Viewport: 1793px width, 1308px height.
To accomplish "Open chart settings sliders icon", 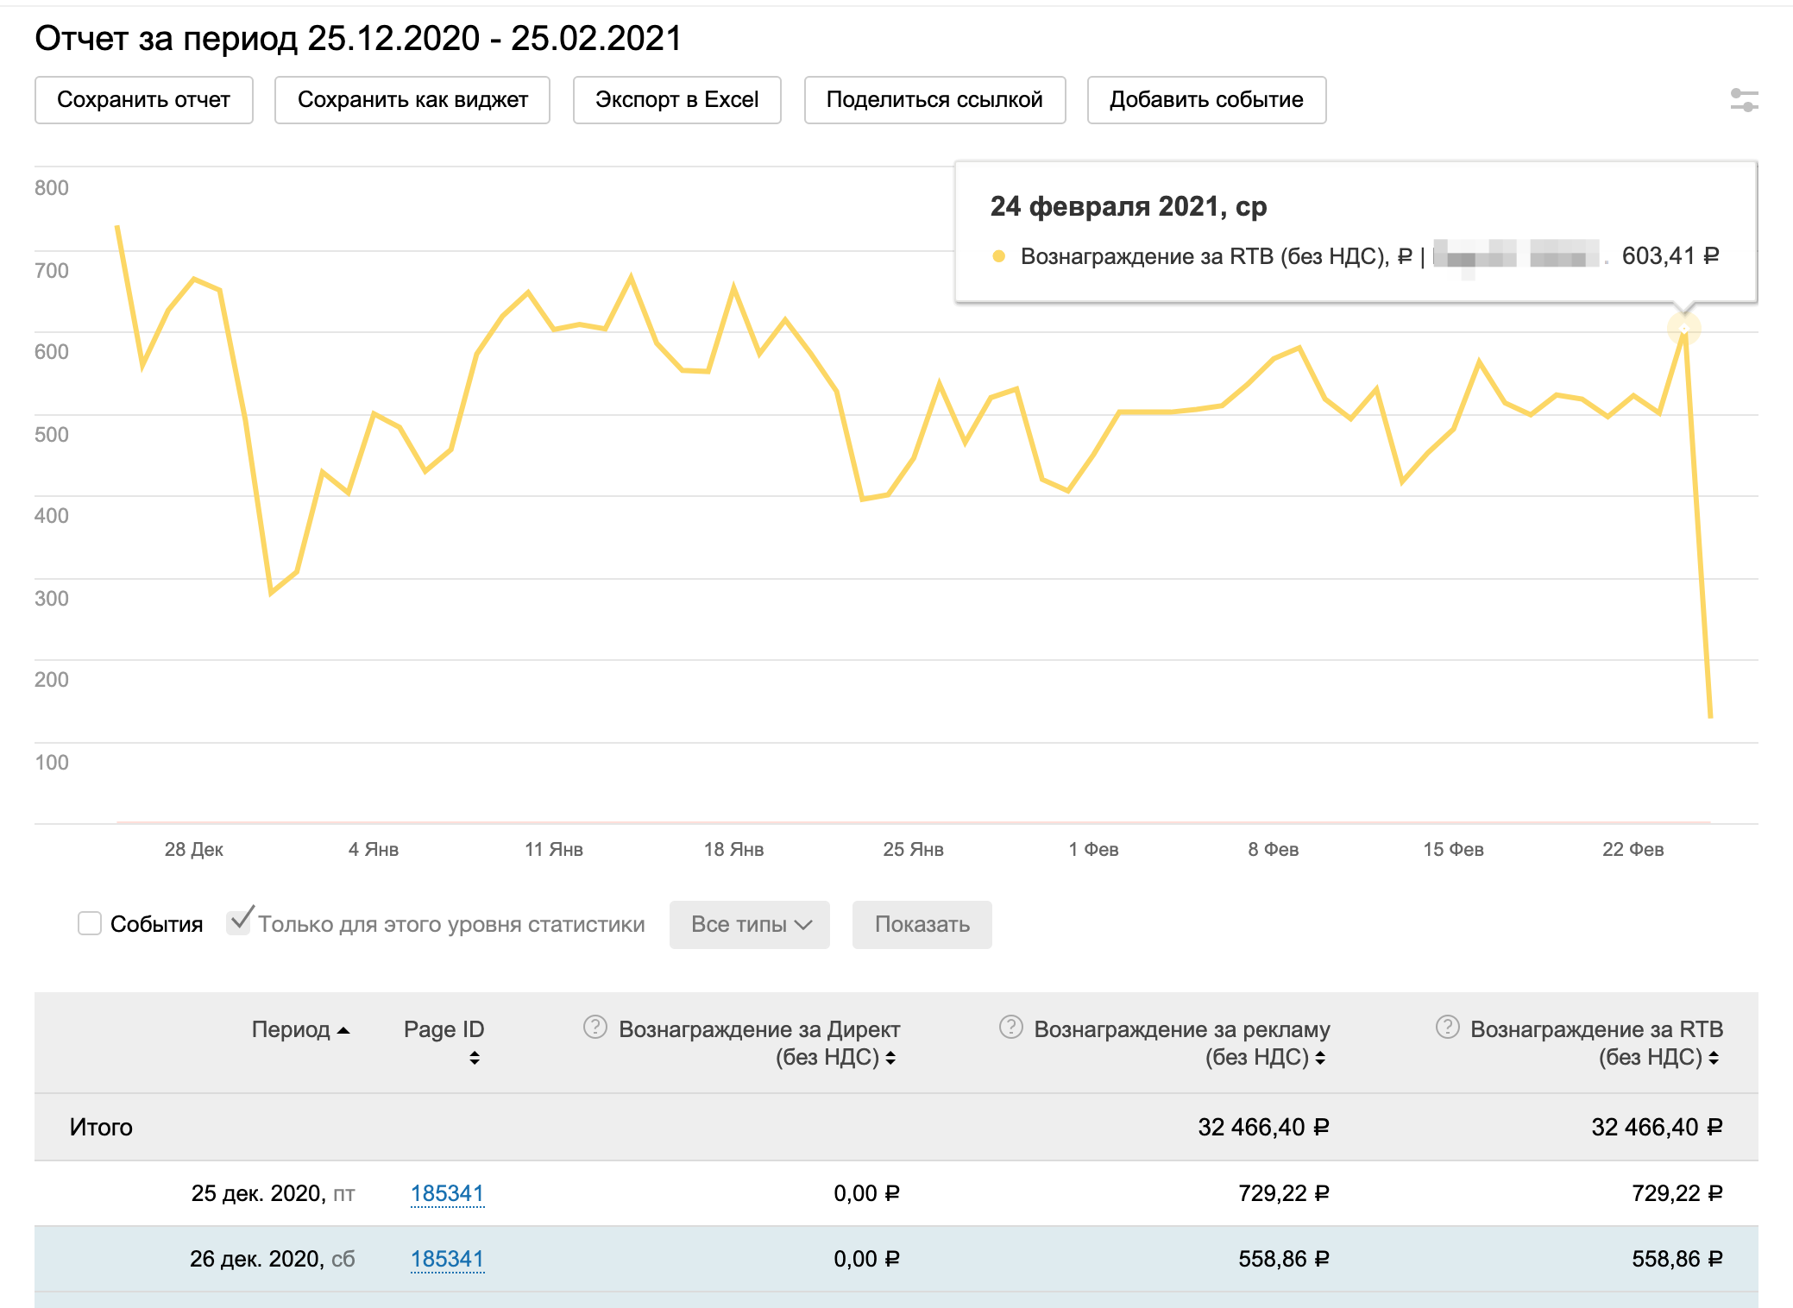I will [x=1744, y=100].
